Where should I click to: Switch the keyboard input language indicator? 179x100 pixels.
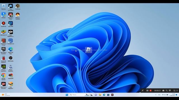[x=159, y=95]
